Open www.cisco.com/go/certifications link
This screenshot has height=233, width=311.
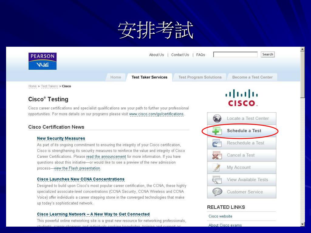tap(156, 114)
